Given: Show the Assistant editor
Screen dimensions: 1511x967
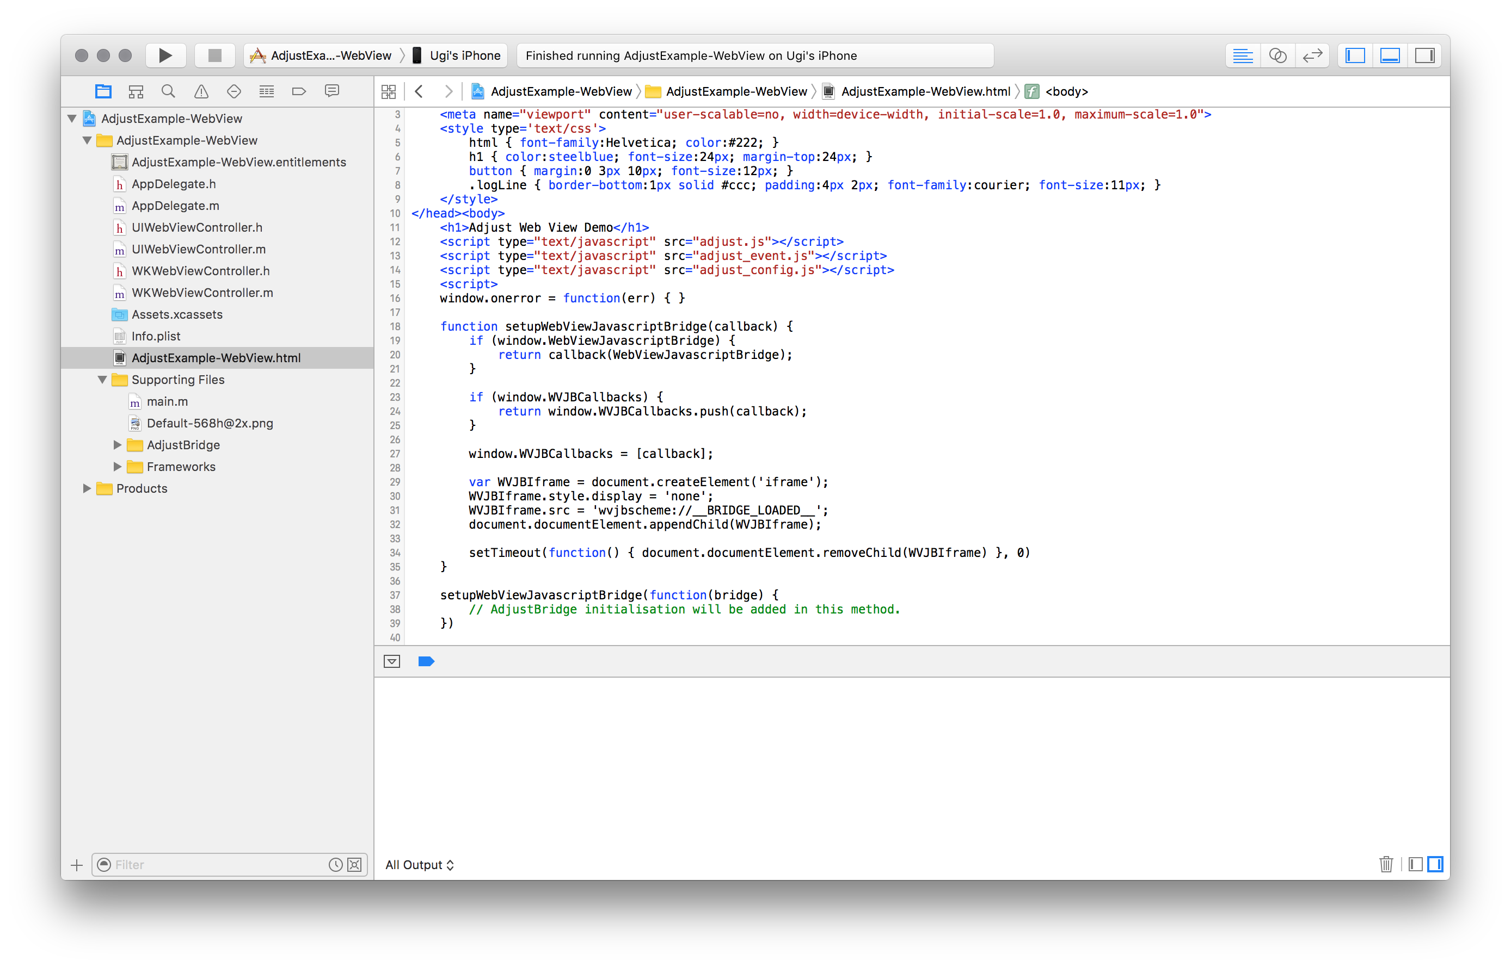Looking at the screenshot, I should [x=1277, y=55].
